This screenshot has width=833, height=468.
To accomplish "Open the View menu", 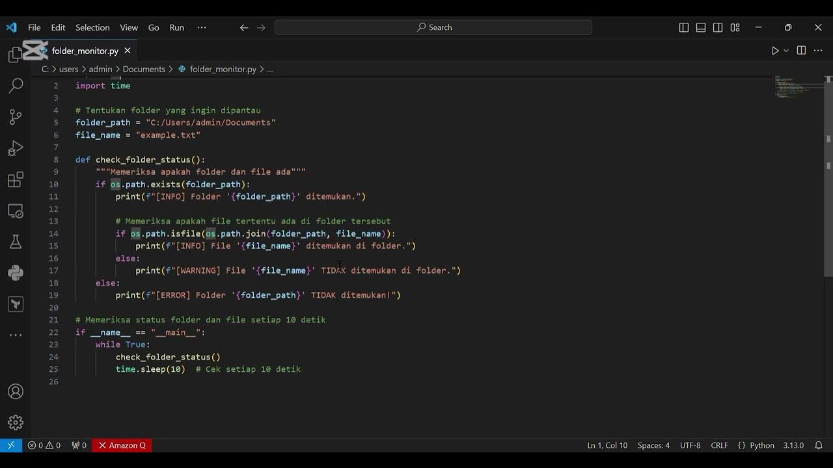I will click(x=129, y=27).
